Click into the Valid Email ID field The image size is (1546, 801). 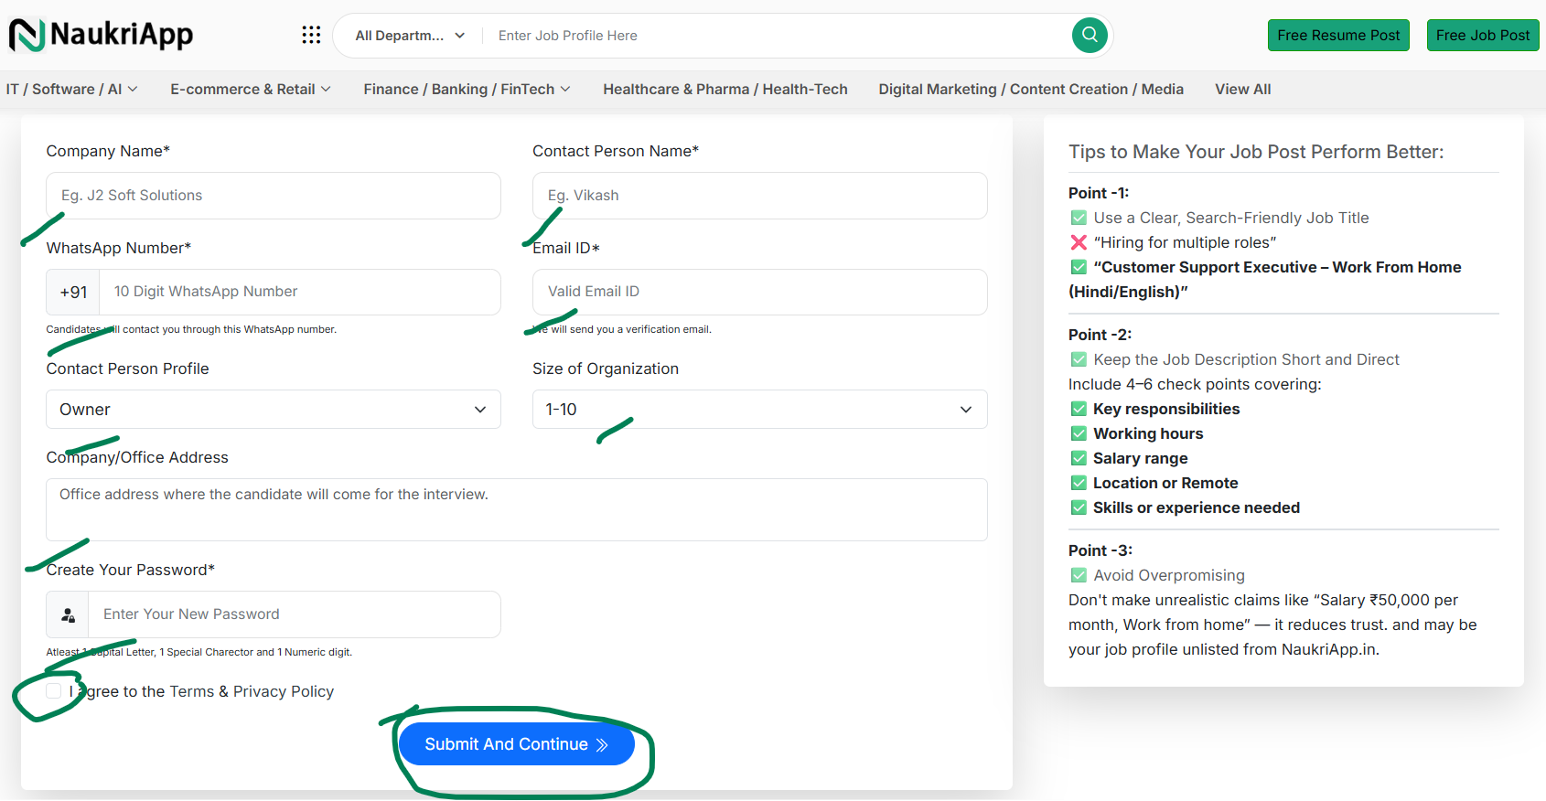pyautogui.click(x=759, y=293)
